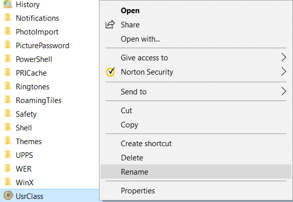Choose Delete from the context menu

[x=196, y=158]
